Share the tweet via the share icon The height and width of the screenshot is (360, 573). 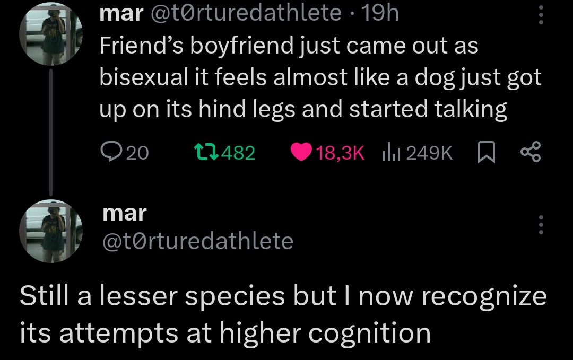click(x=531, y=153)
